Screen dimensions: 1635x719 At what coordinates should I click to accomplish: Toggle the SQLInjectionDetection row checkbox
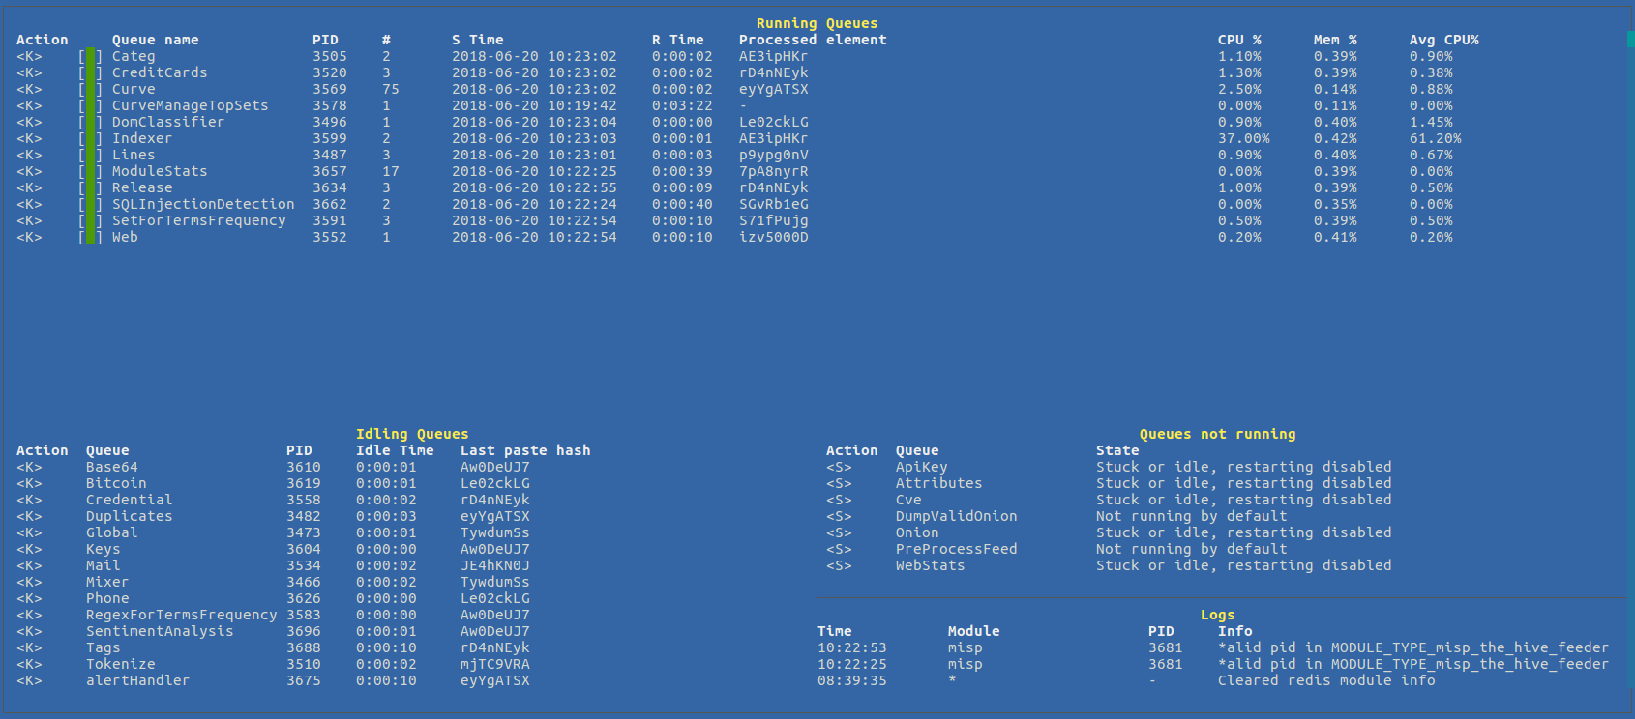pos(90,204)
